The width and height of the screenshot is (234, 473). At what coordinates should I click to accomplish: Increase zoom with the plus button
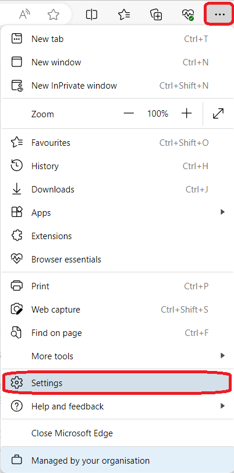[x=187, y=114]
